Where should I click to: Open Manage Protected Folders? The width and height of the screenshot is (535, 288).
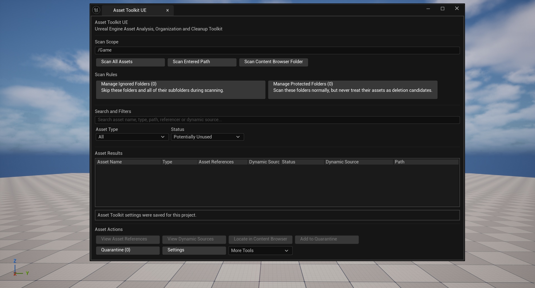pos(353,90)
